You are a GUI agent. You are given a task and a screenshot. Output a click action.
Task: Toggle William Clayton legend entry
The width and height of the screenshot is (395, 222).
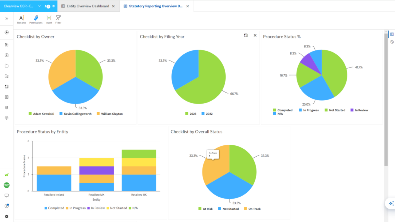pyautogui.click(x=110, y=114)
